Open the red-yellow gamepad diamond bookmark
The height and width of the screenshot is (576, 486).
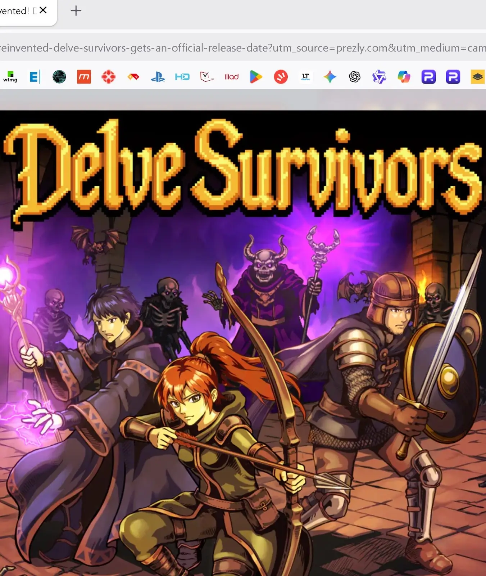[x=133, y=77]
